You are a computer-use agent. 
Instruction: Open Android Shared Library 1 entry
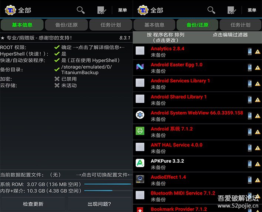pos(197,100)
